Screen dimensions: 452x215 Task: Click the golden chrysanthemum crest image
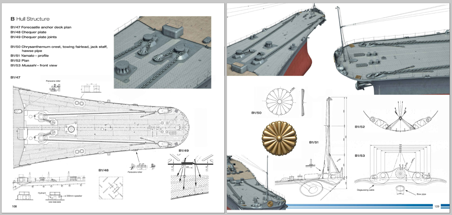[x=279, y=138]
